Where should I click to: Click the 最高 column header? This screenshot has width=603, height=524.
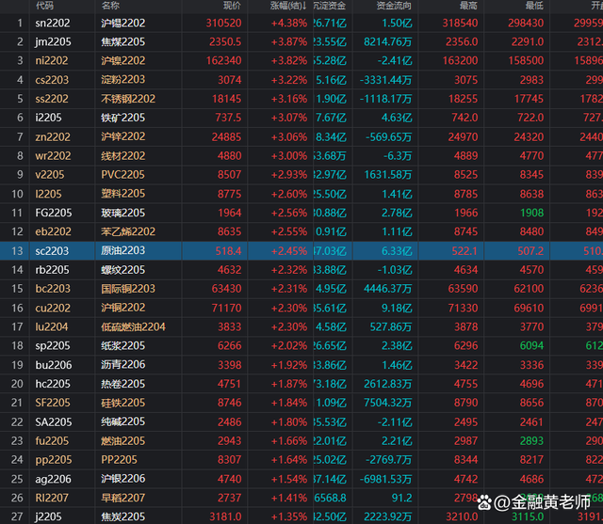(467, 6)
